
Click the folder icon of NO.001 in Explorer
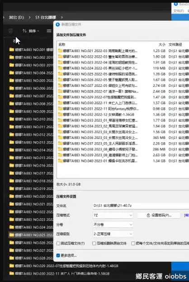[12, 49]
